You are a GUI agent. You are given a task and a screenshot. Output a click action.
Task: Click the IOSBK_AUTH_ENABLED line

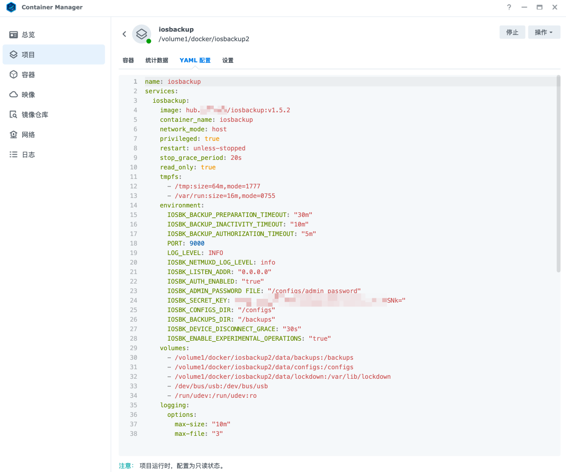pyautogui.click(x=216, y=281)
